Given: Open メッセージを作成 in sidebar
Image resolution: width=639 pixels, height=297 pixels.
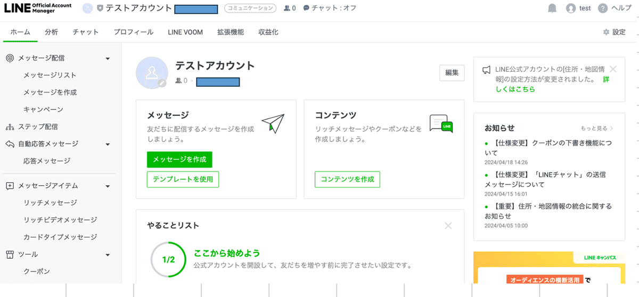Looking at the screenshot, I should click(50, 92).
